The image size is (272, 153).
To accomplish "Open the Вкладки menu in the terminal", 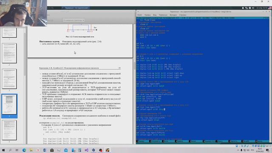I will [173, 15].
